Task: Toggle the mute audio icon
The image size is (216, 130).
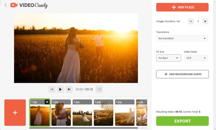Action: (99, 89)
